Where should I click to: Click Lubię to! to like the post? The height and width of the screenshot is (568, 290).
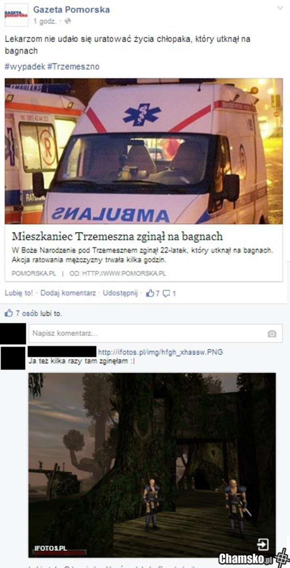pos(19,293)
